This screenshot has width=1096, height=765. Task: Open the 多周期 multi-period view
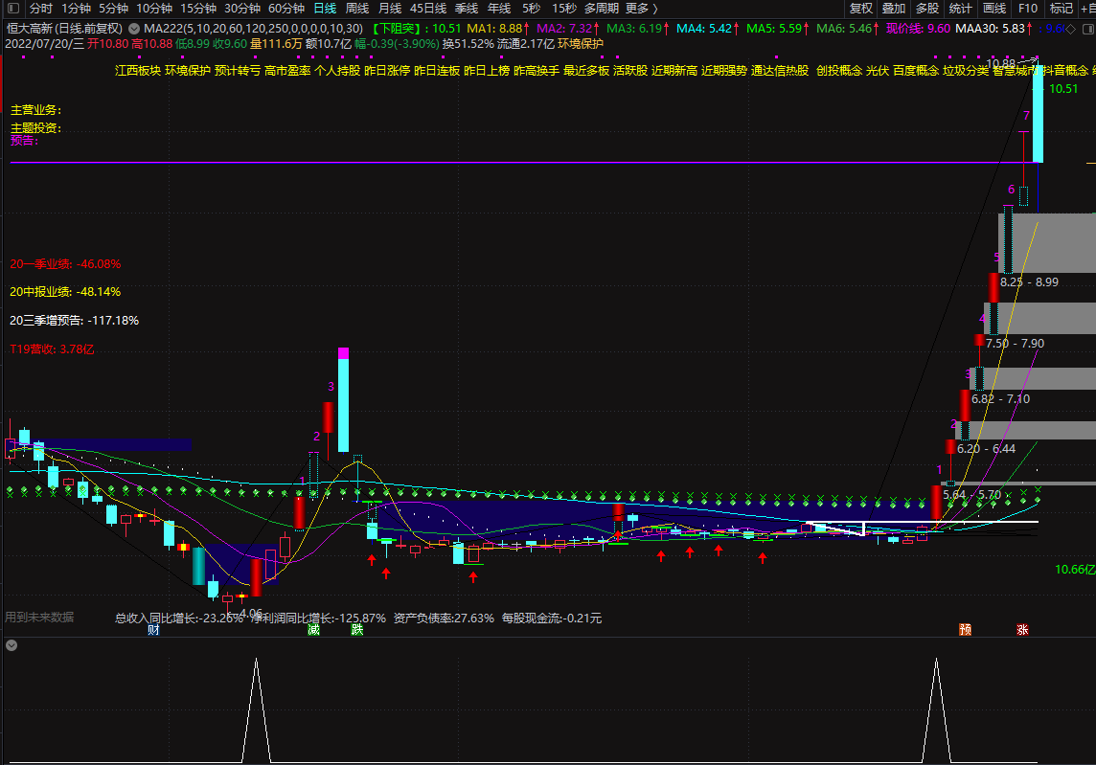tap(601, 9)
